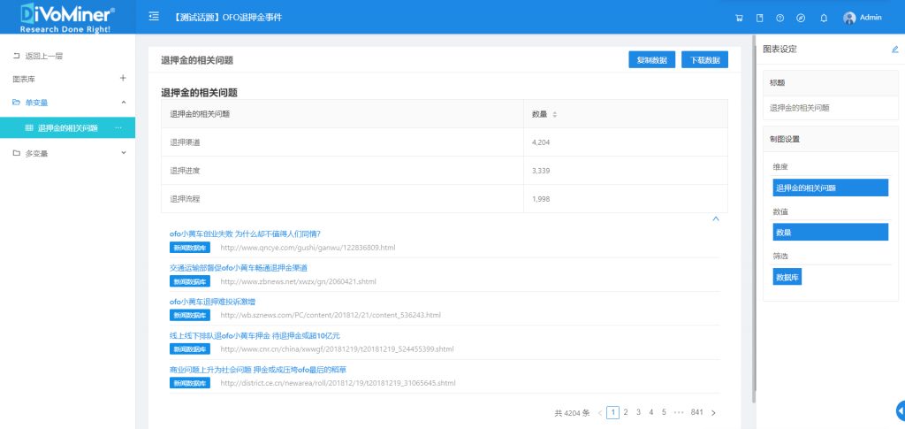This screenshot has height=429, width=905.
Task: Open the notifications bell
Action: coord(824,18)
